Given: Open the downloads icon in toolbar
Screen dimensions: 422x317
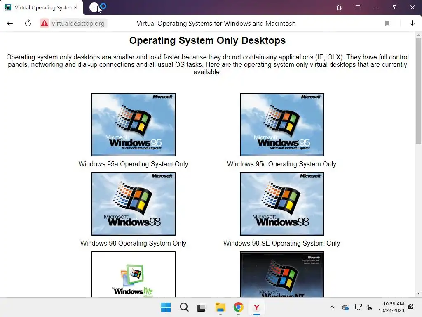Looking at the screenshot, I should (x=412, y=24).
